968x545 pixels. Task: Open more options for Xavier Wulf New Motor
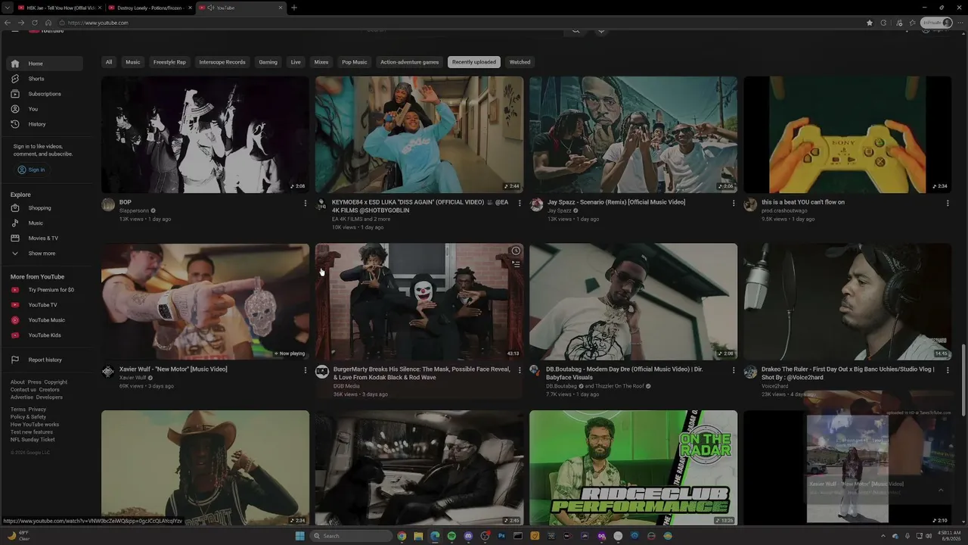[306, 370]
